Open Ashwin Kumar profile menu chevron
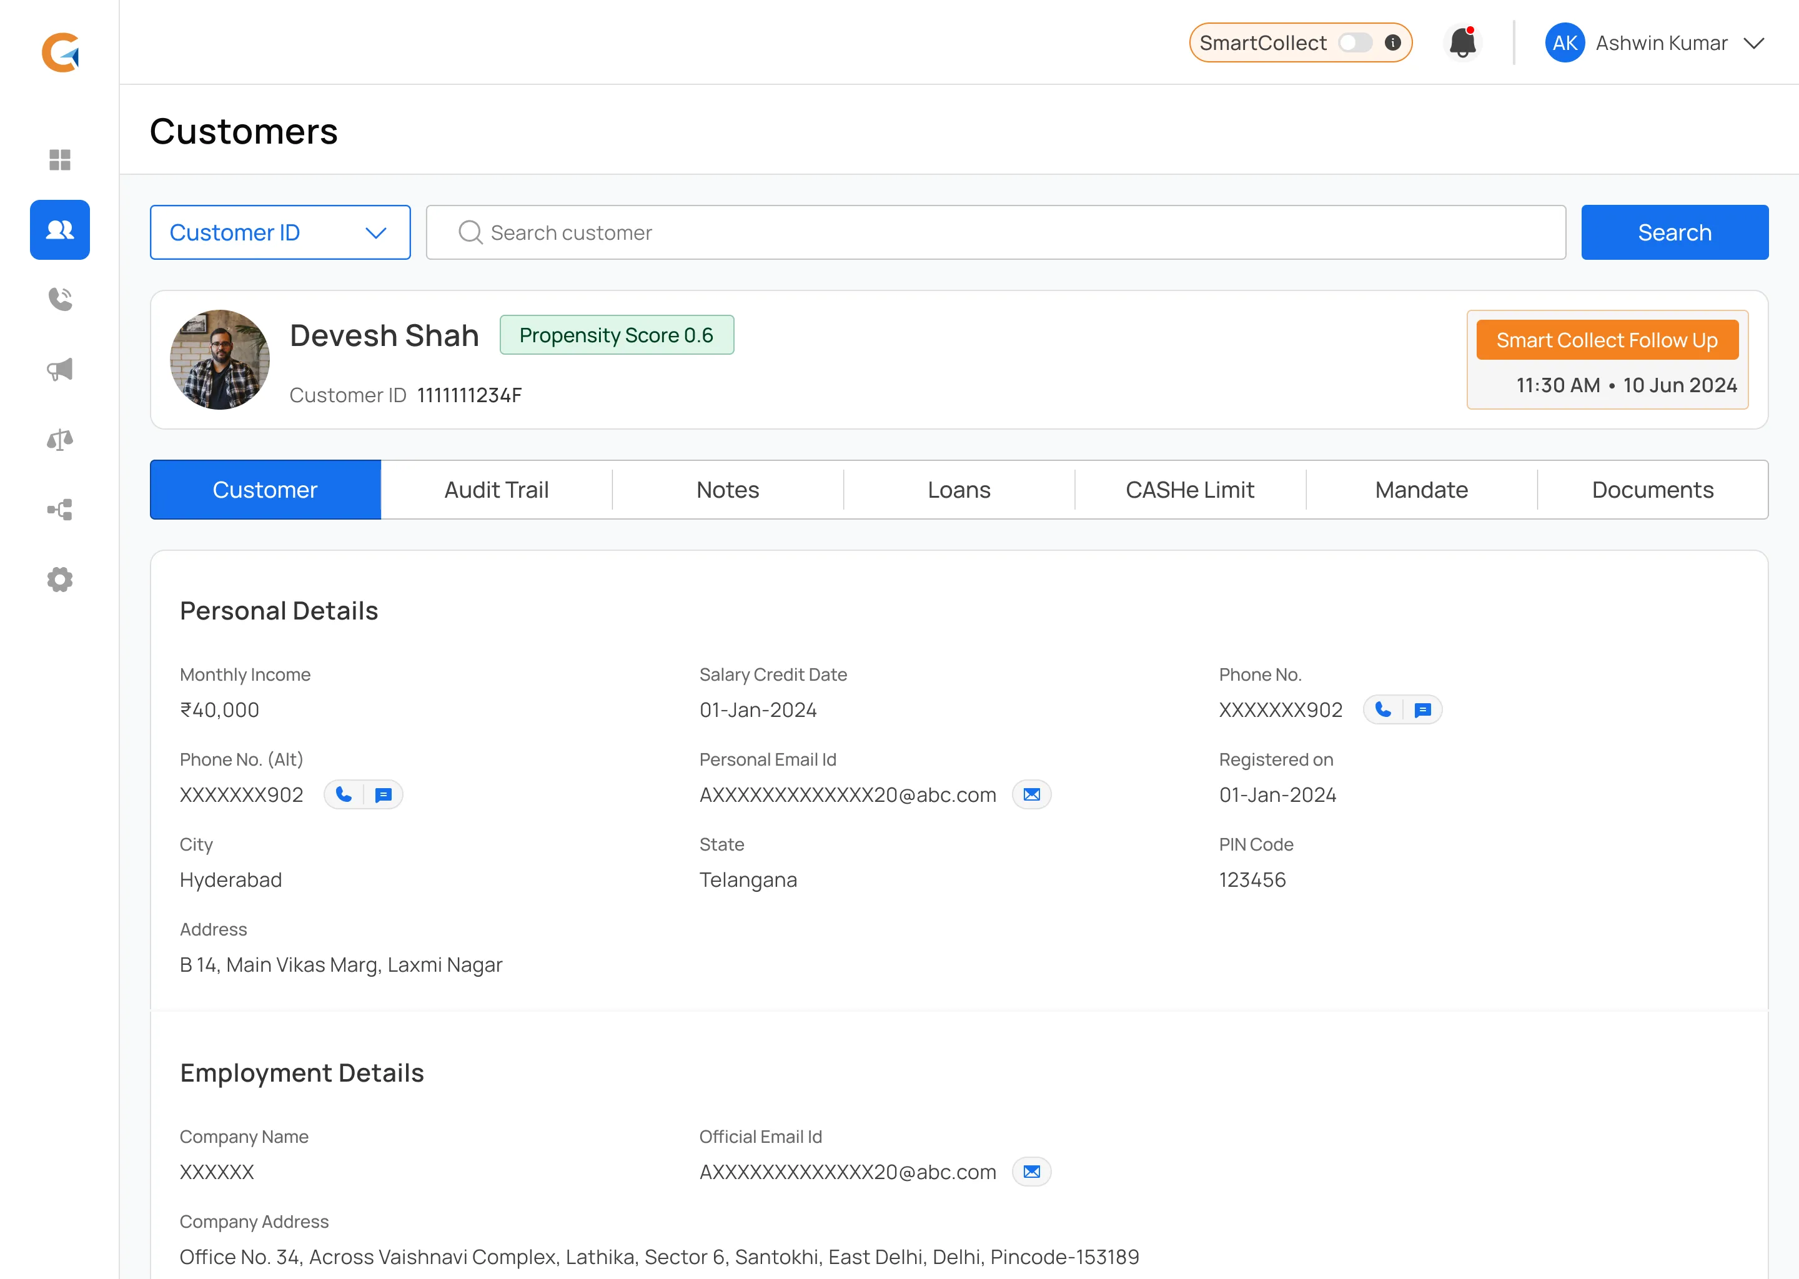 (x=1754, y=42)
